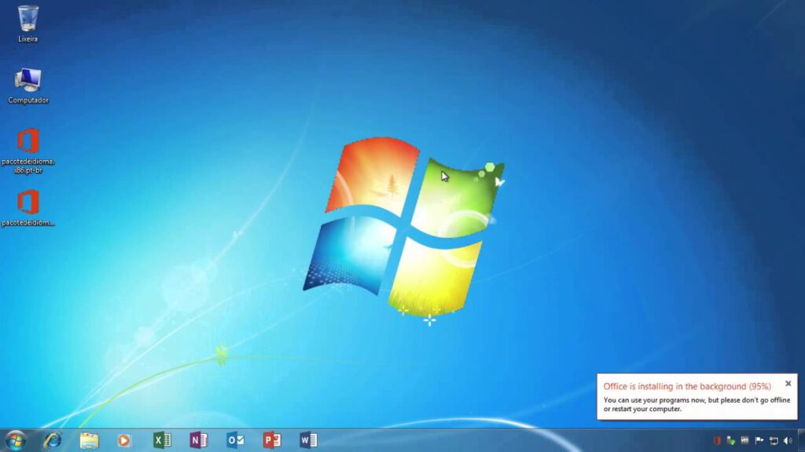Launch OneNote from the taskbar
This screenshot has width=805, height=452.
click(199, 440)
